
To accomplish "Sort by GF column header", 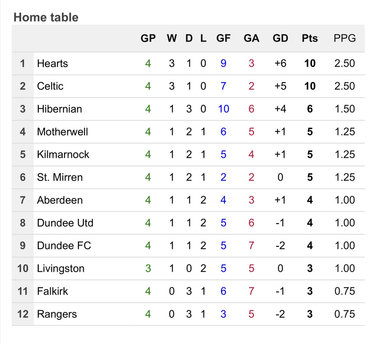I will coord(223,38).
